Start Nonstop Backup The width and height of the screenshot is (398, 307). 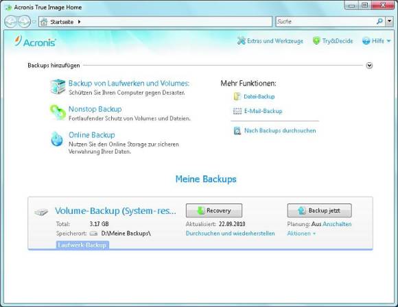(x=95, y=109)
